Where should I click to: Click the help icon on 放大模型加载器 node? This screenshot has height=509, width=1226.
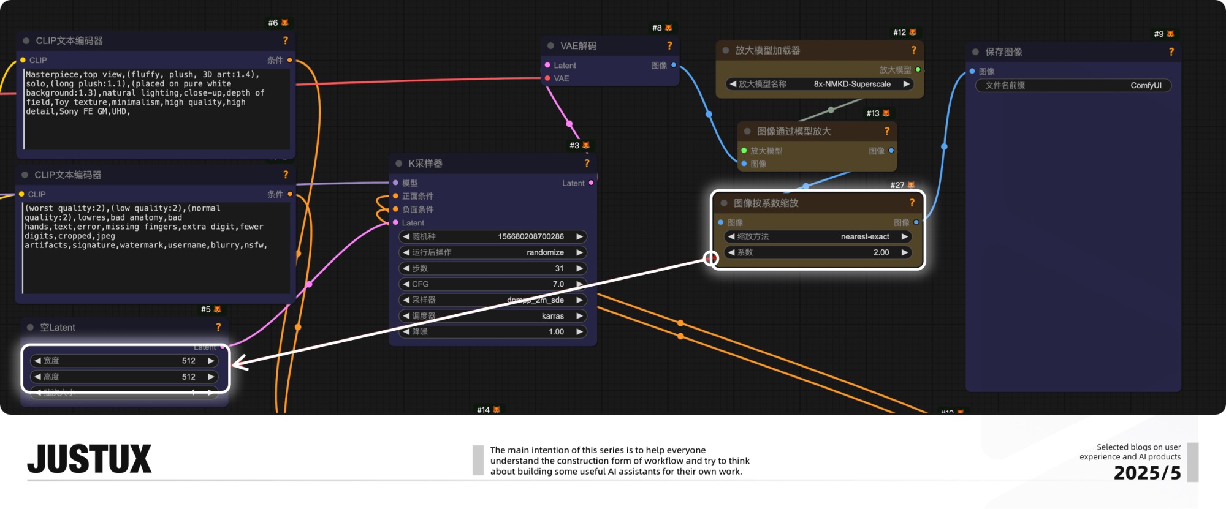913,50
